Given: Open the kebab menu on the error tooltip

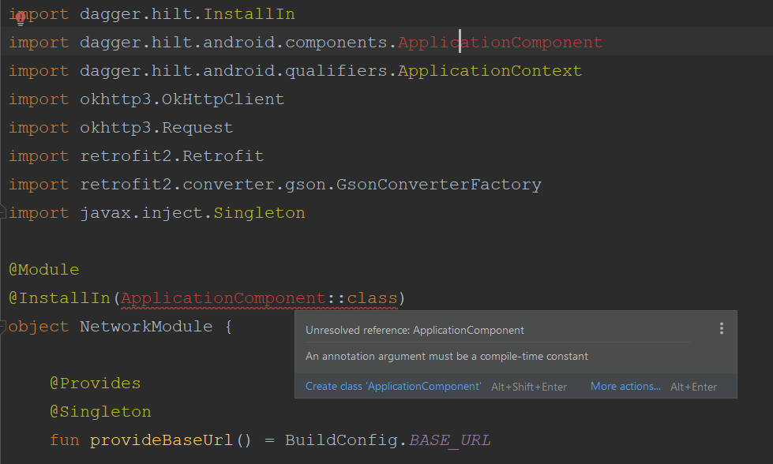Looking at the screenshot, I should click(x=721, y=328).
